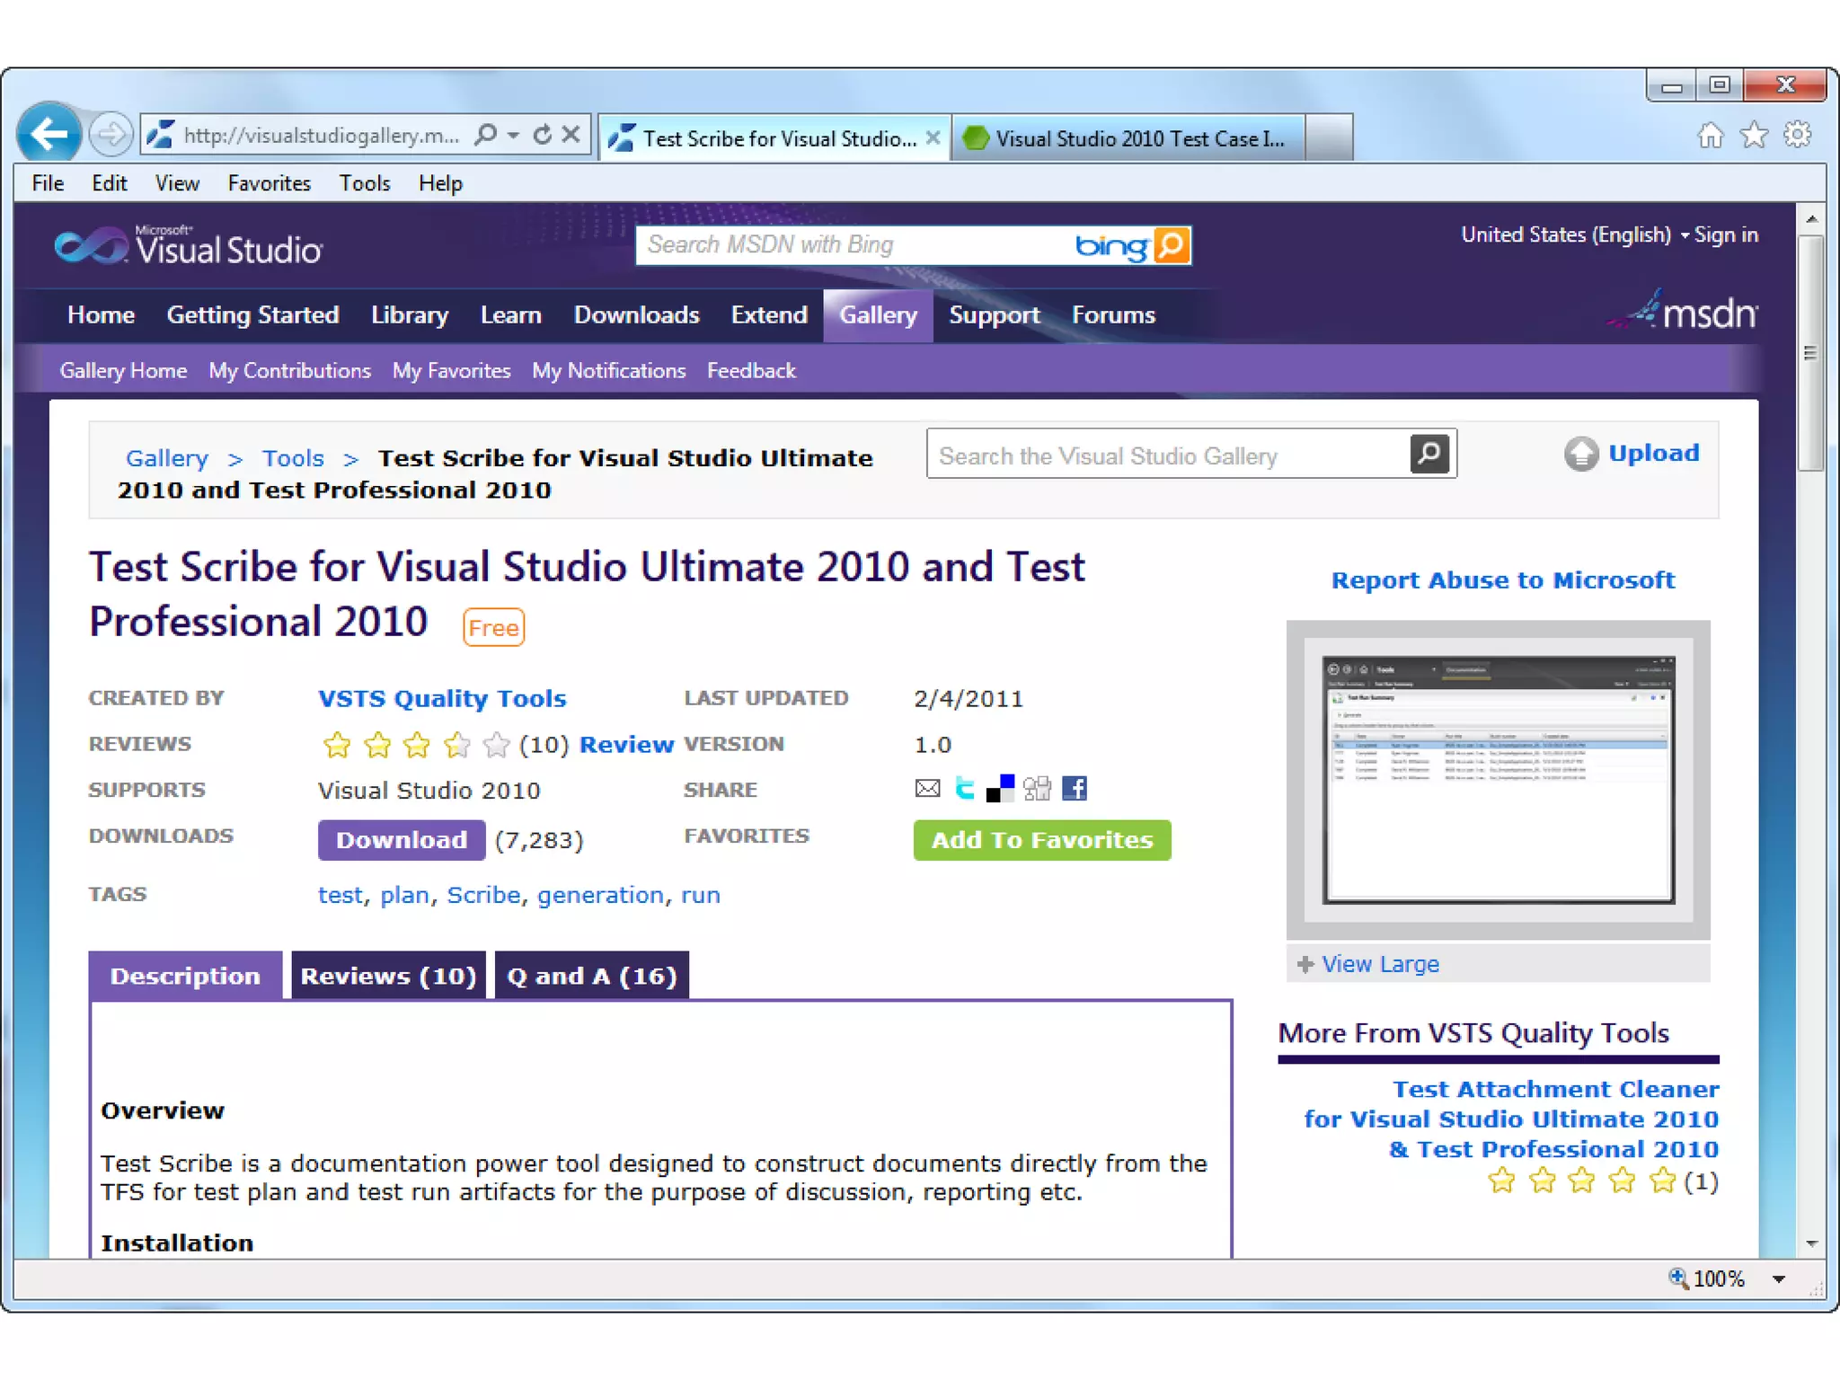
Task: Share on Twitter using the bird icon
Action: point(965,789)
